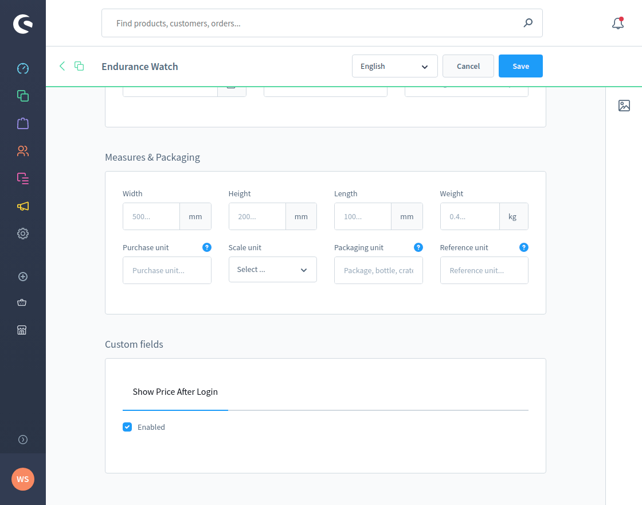Click the Measures & Packaging heading
The image size is (642, 505).
pyautogui.click(x=152, y=157)
